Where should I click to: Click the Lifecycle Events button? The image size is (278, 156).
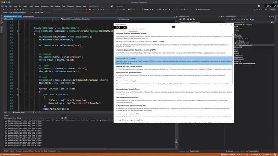pos(38,13)
